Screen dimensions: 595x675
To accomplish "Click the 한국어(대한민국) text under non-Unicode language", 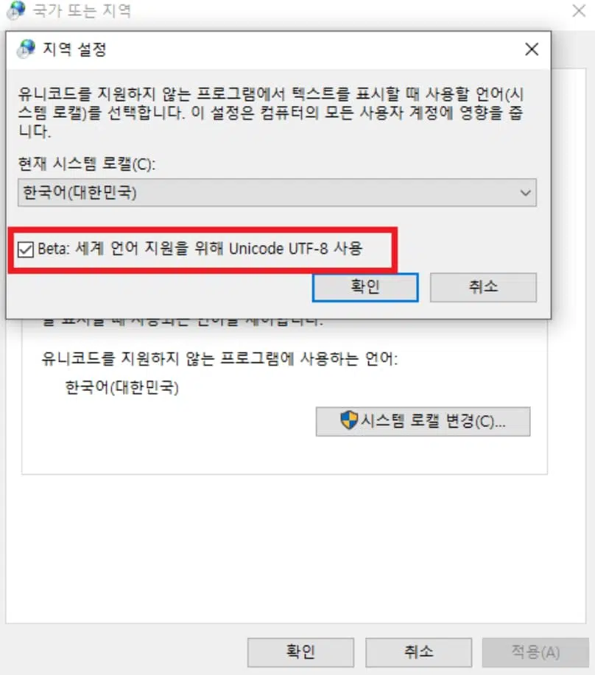I will (122, 387).
